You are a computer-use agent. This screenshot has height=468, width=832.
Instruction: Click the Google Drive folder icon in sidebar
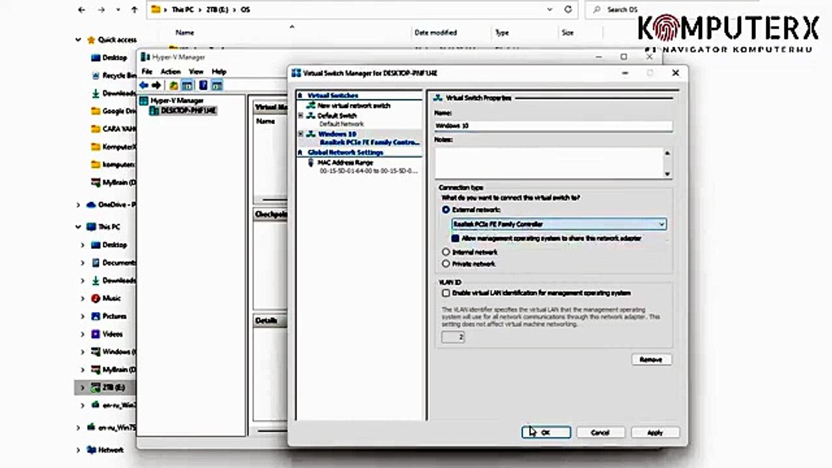pos(96,111)
